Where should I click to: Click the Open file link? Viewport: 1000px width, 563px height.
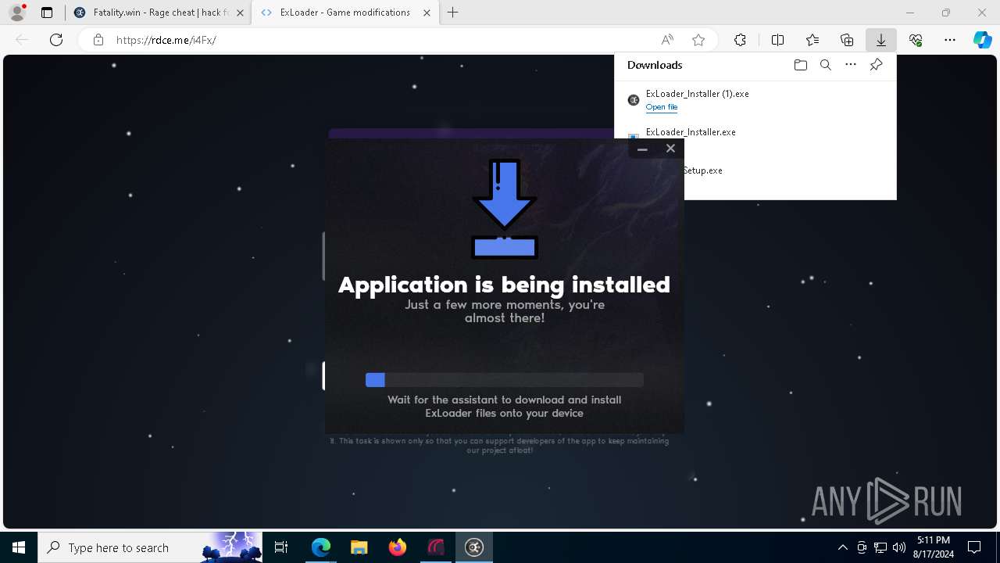click(x=662, y=107)
